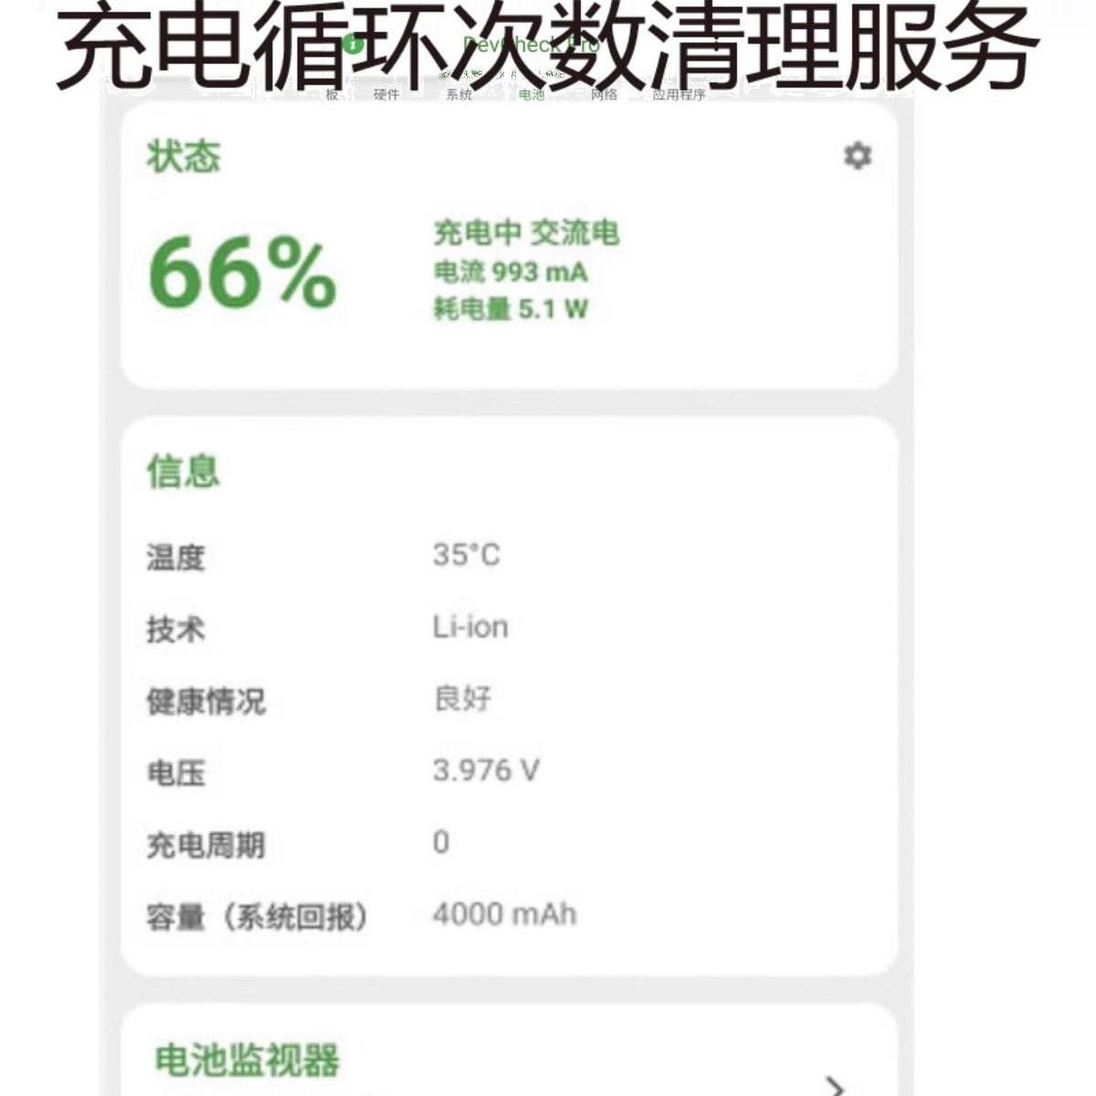The height and width of the screenshot is (1096, 1096).
Task: Click the Li-ion technology value
Action: pyautogui.click(x=470, y=627)
